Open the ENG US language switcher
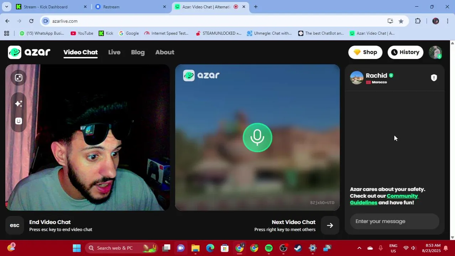Image resolution: width=455 pixels, height=256 pixels. [x=393, y=248]
